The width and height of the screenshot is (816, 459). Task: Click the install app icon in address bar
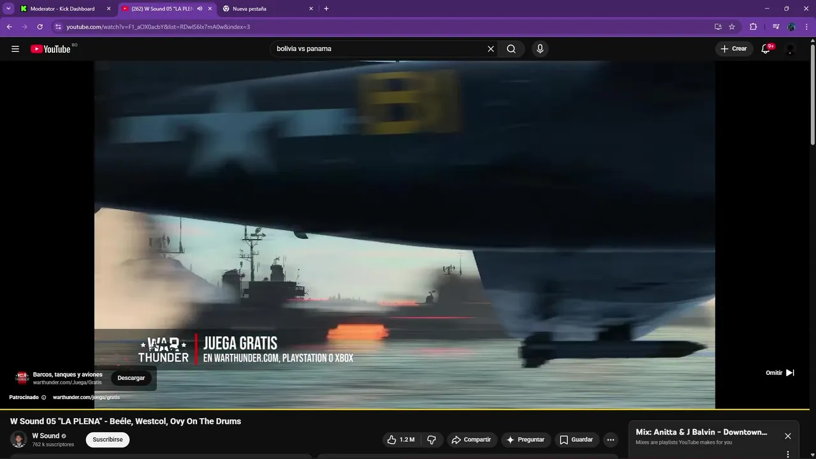(718, 27)
